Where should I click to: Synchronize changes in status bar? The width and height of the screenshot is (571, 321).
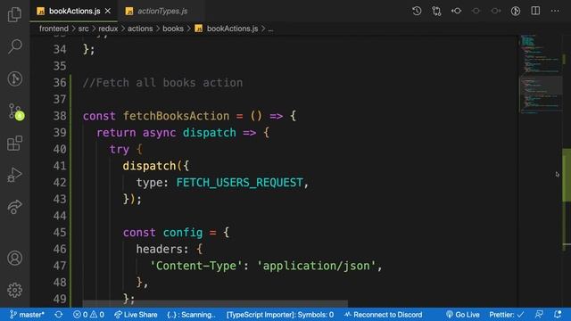(x=59, y=315)
